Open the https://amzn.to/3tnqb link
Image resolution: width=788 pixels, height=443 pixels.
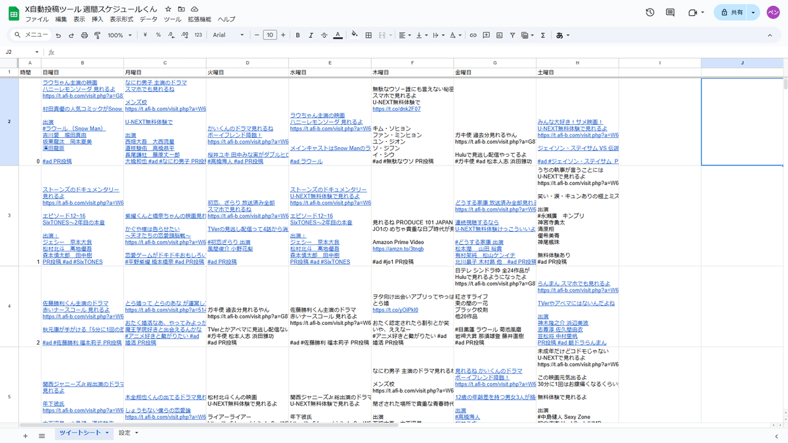pyautogui.click(x=398, y=249)
